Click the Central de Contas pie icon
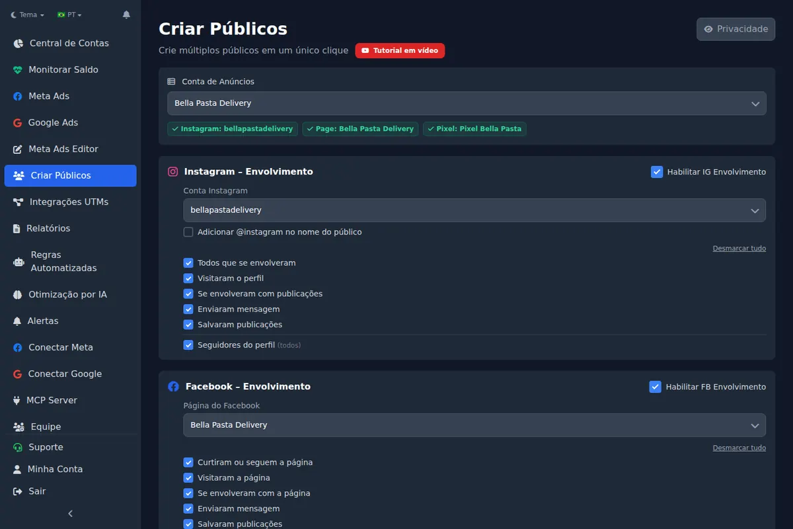 click(x=18, y=43)
